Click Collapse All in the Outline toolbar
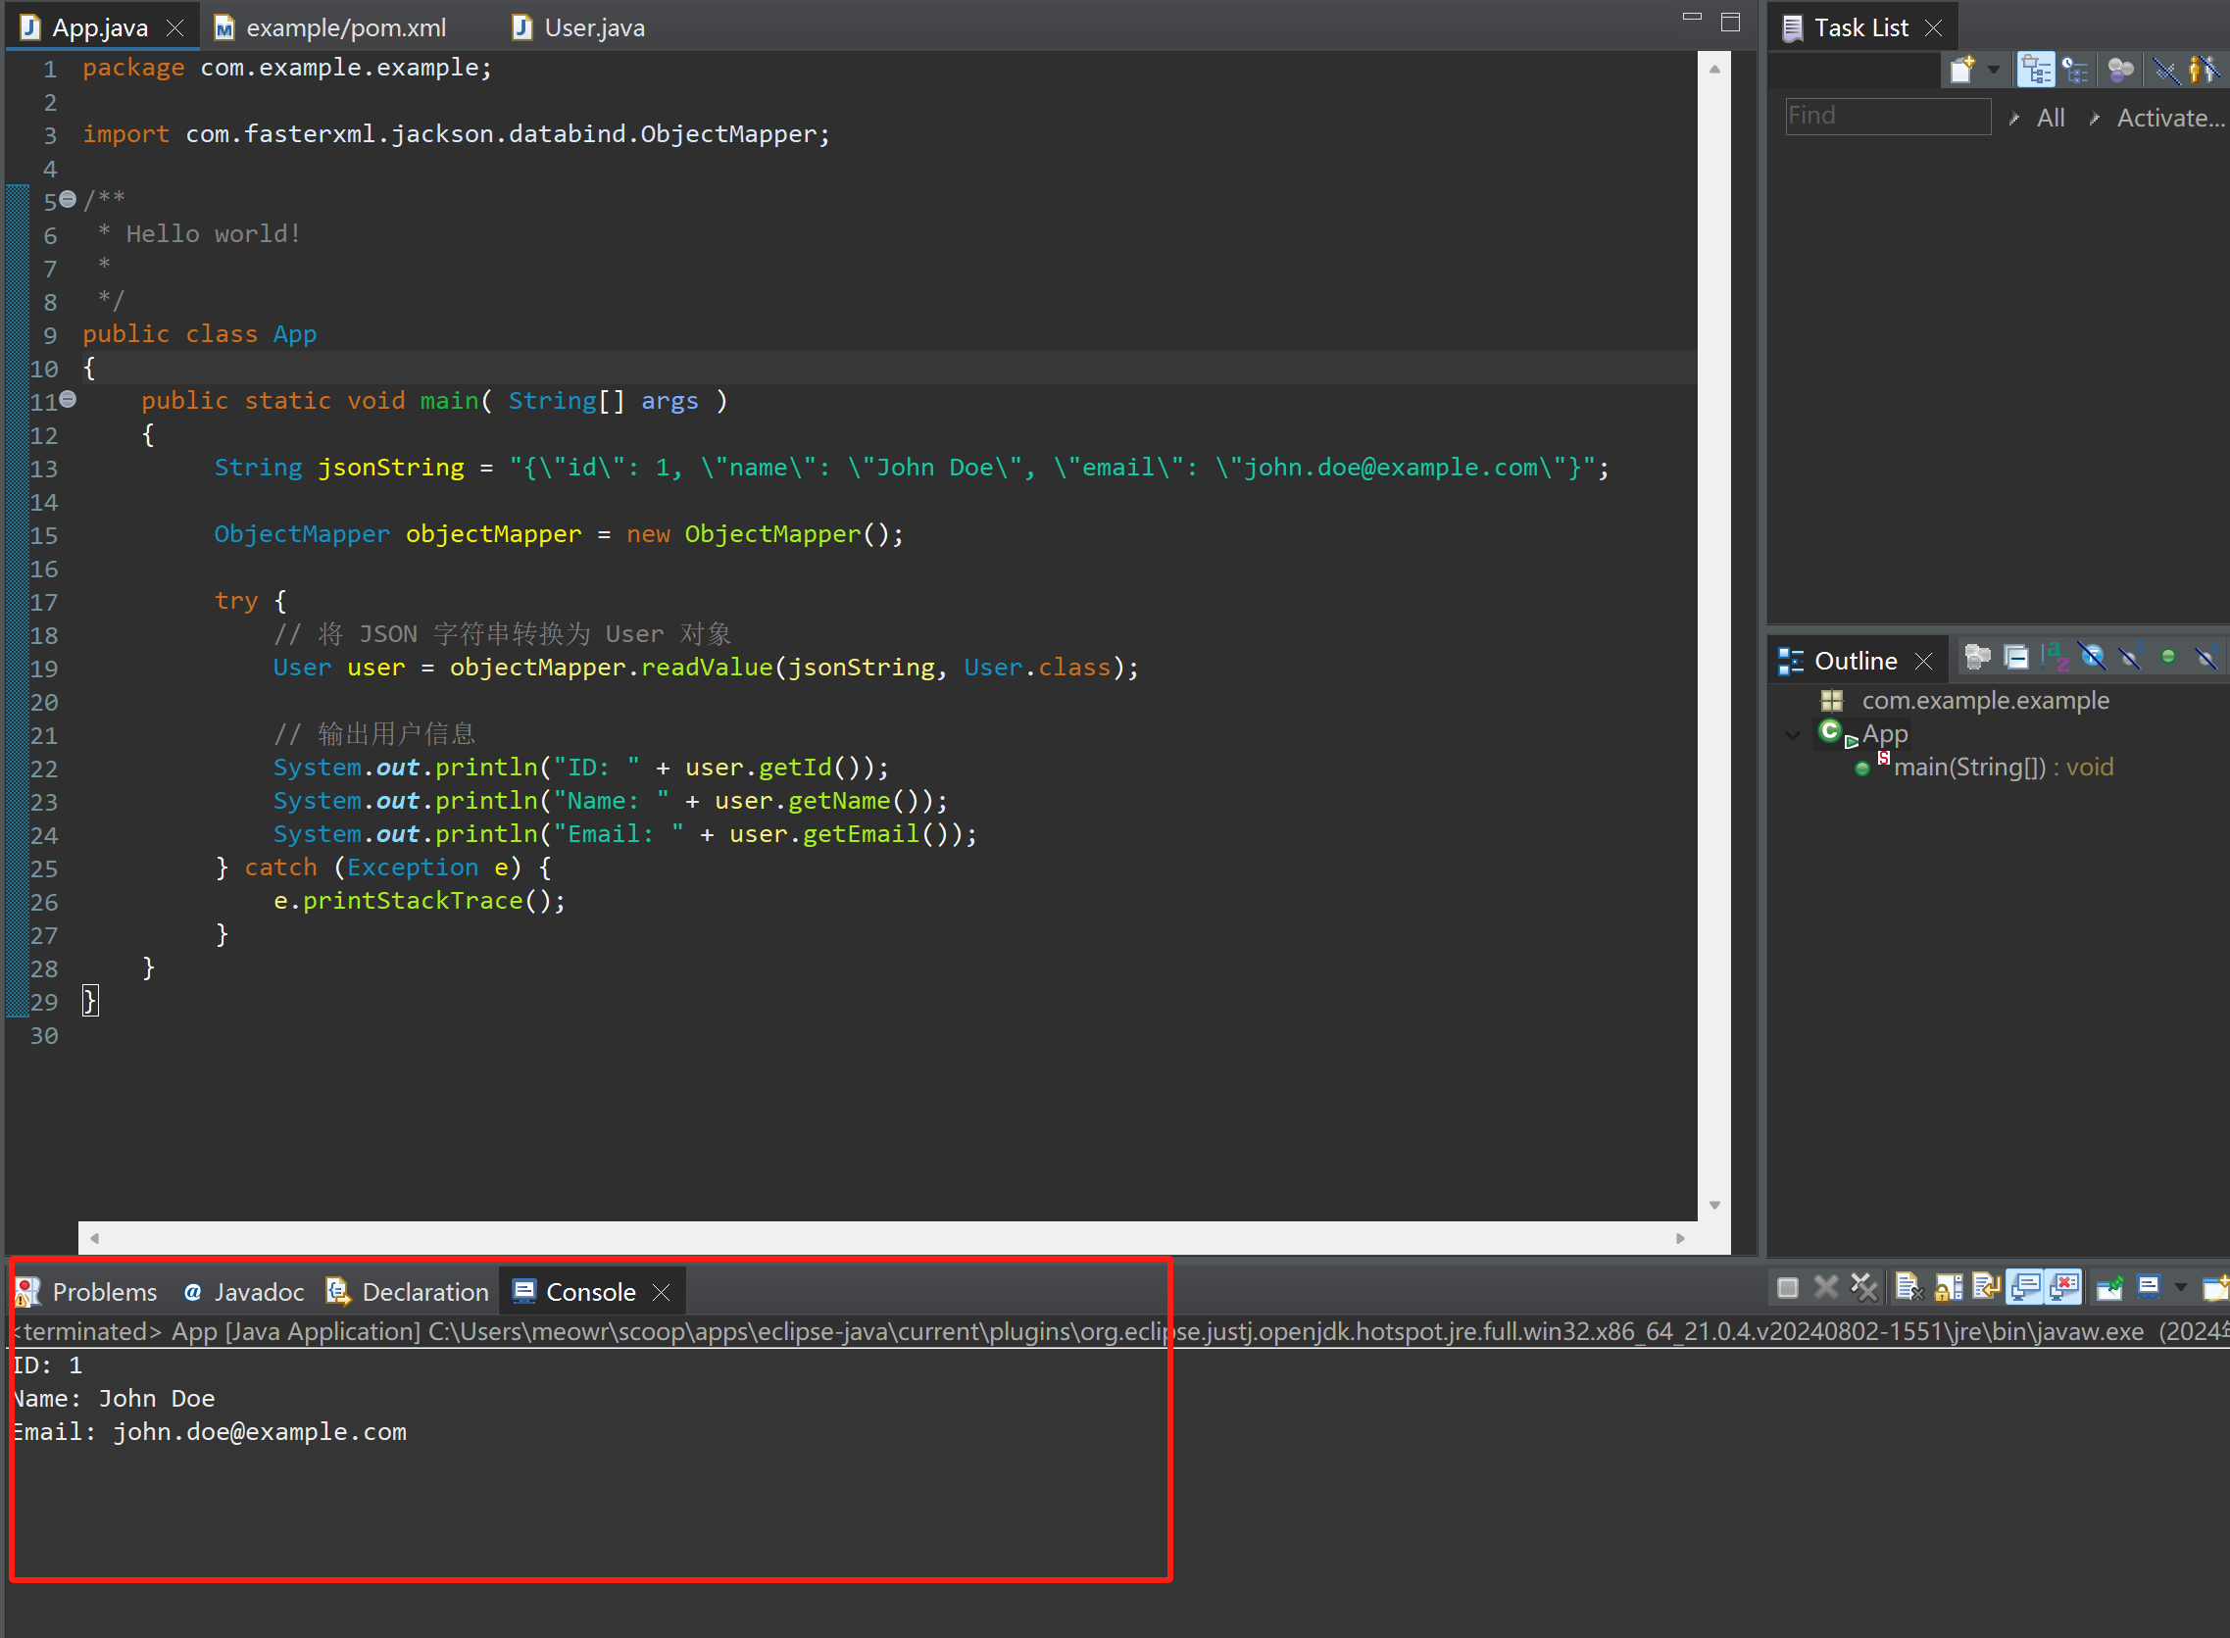Viewport: 2230px width, 1638px height. point(2016,658)
